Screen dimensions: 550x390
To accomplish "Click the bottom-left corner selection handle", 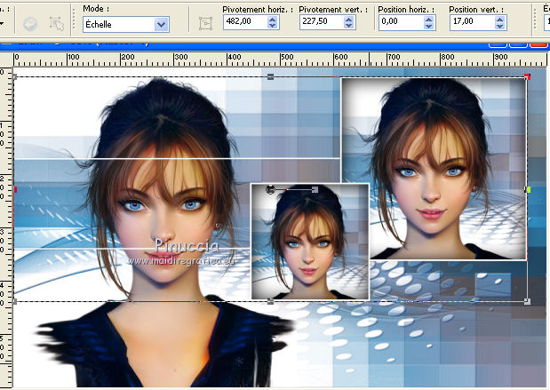I will pyautogui.click(x=15, y=301).
